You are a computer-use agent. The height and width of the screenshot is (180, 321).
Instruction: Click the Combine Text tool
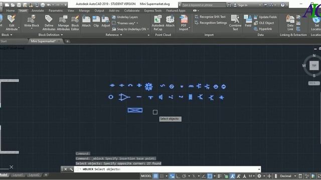tap(235, 23)
